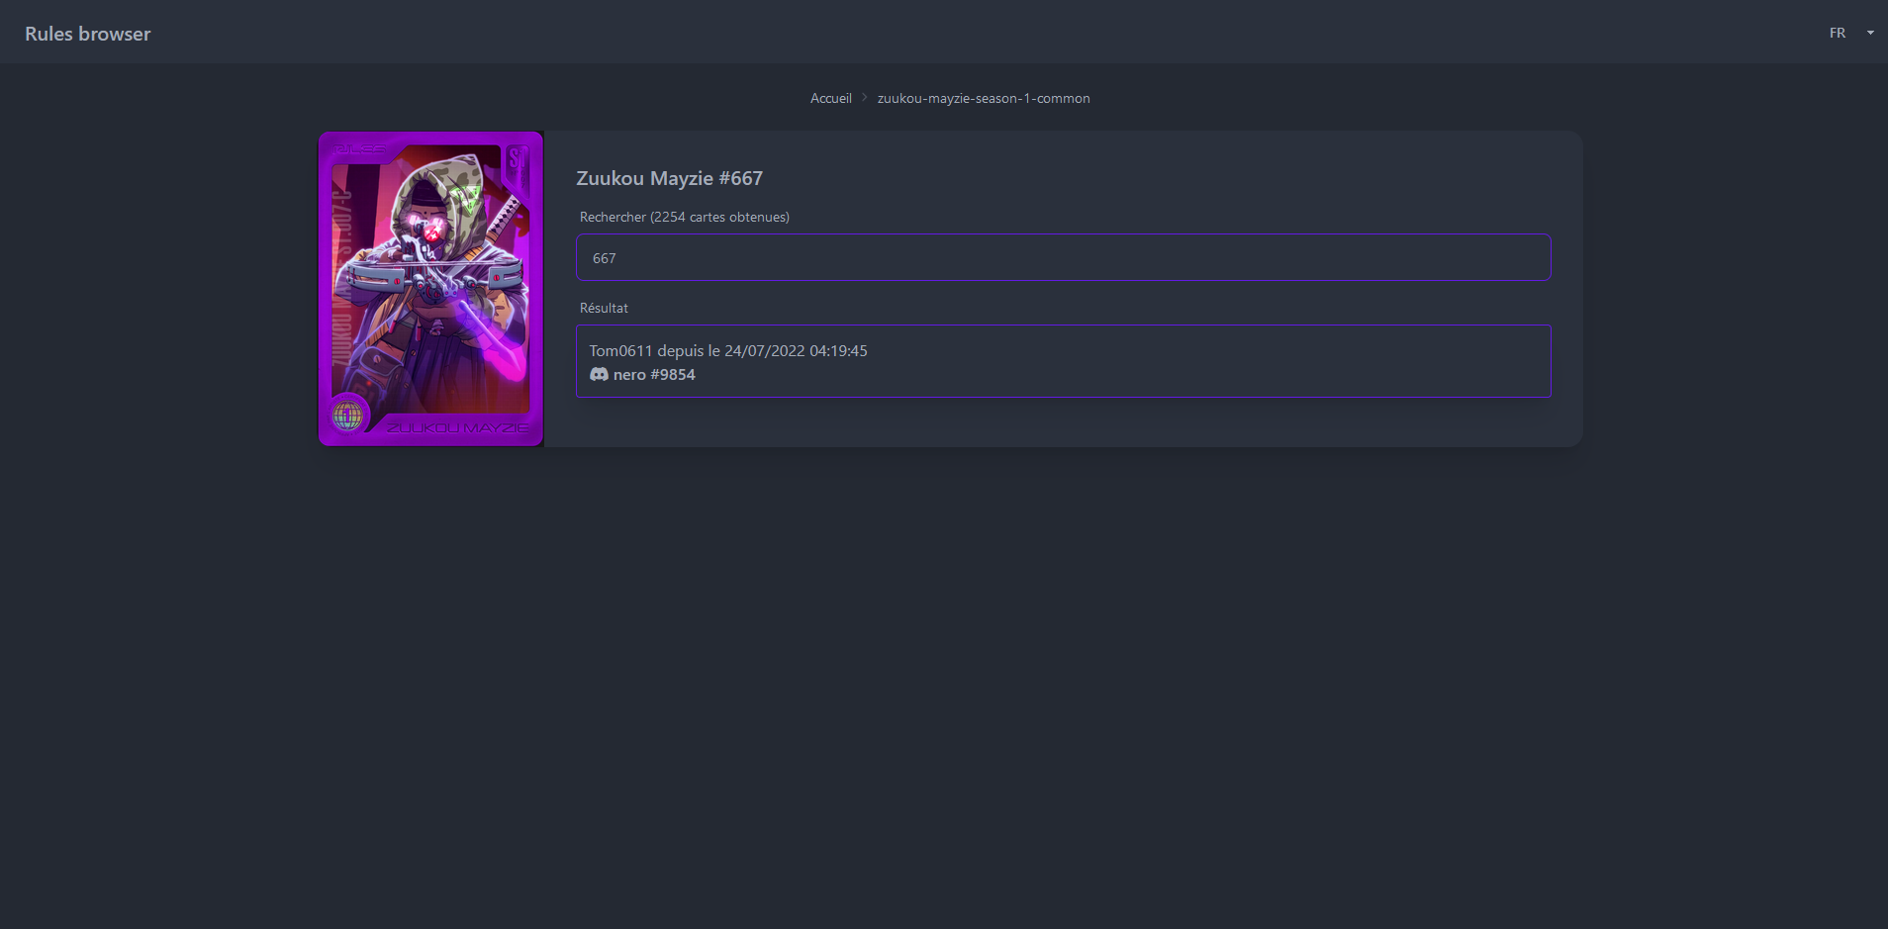Click the language dropdown arrow
1888x929 pixels.
(x=1870, y=33)
